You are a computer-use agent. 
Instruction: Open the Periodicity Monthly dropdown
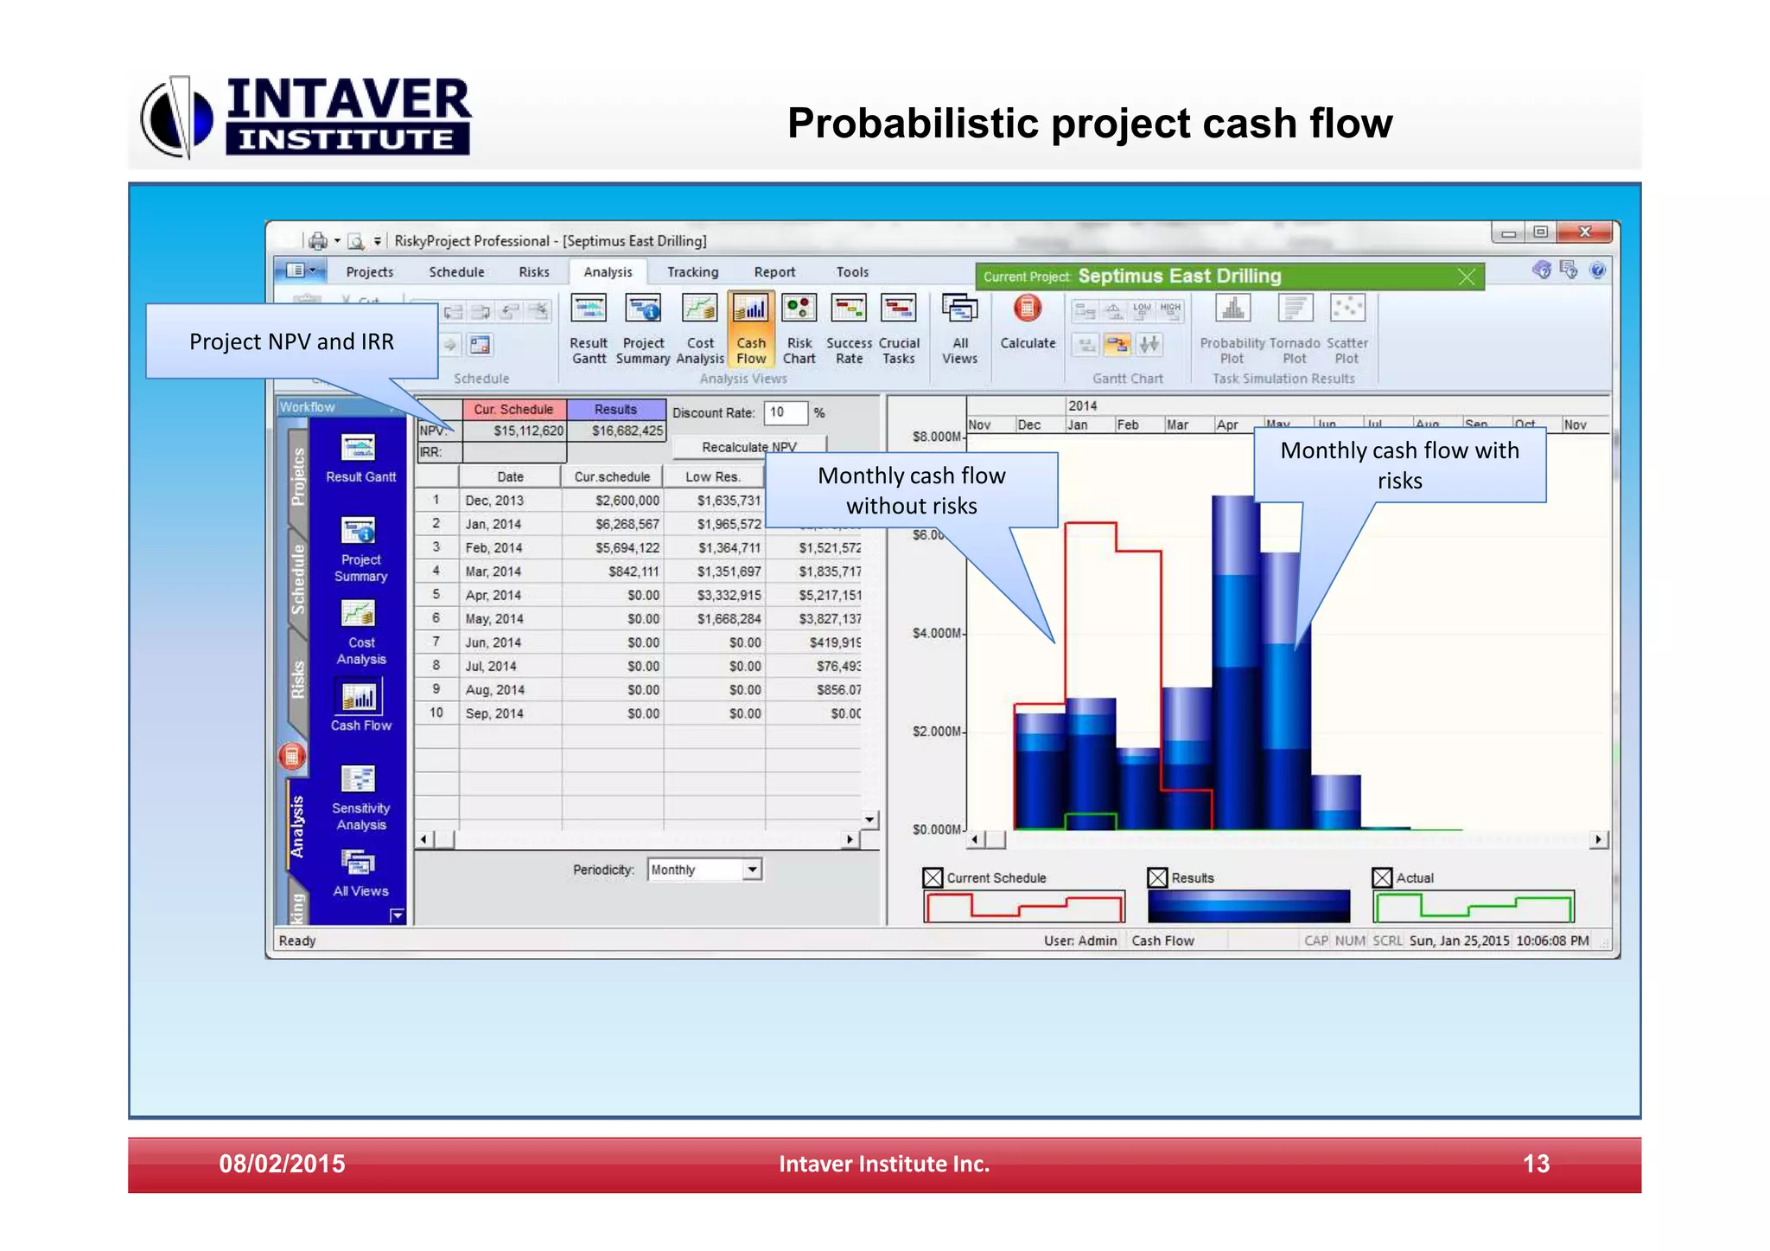click(x=752, y=870)
